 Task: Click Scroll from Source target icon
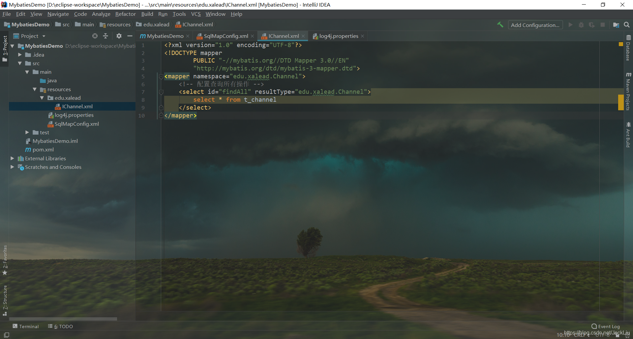tap(95, 36)
